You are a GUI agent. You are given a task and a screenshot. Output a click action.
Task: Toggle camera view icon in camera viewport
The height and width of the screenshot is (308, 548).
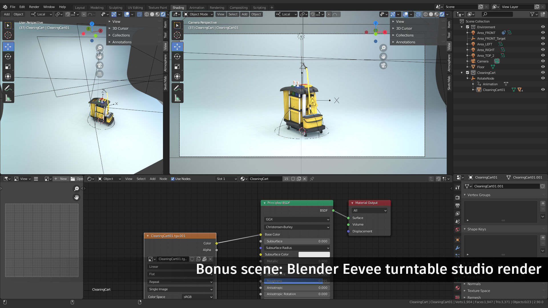pyautogui.click(x=383, y=65)
